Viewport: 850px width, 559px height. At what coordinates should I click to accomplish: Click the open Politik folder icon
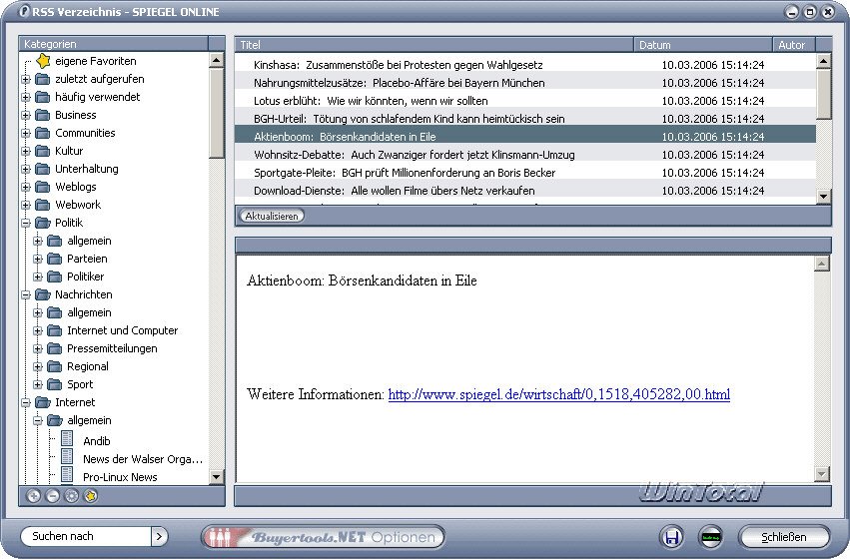pos(42,223)
